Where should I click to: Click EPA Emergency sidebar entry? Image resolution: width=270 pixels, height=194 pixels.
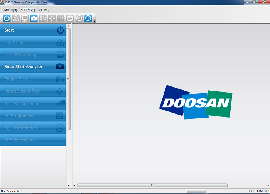click(33, 140)
